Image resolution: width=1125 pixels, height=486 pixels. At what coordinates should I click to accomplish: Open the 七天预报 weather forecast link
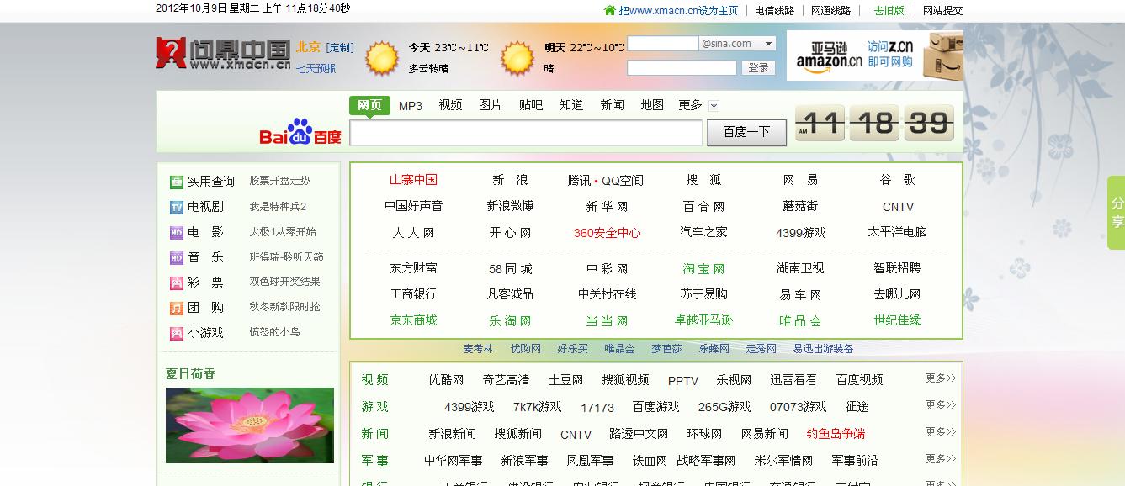[x=316, y=69]
